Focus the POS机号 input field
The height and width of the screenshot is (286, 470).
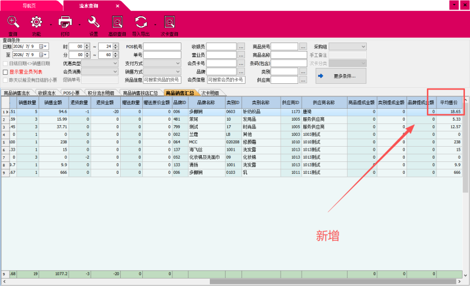coord(162,46)
